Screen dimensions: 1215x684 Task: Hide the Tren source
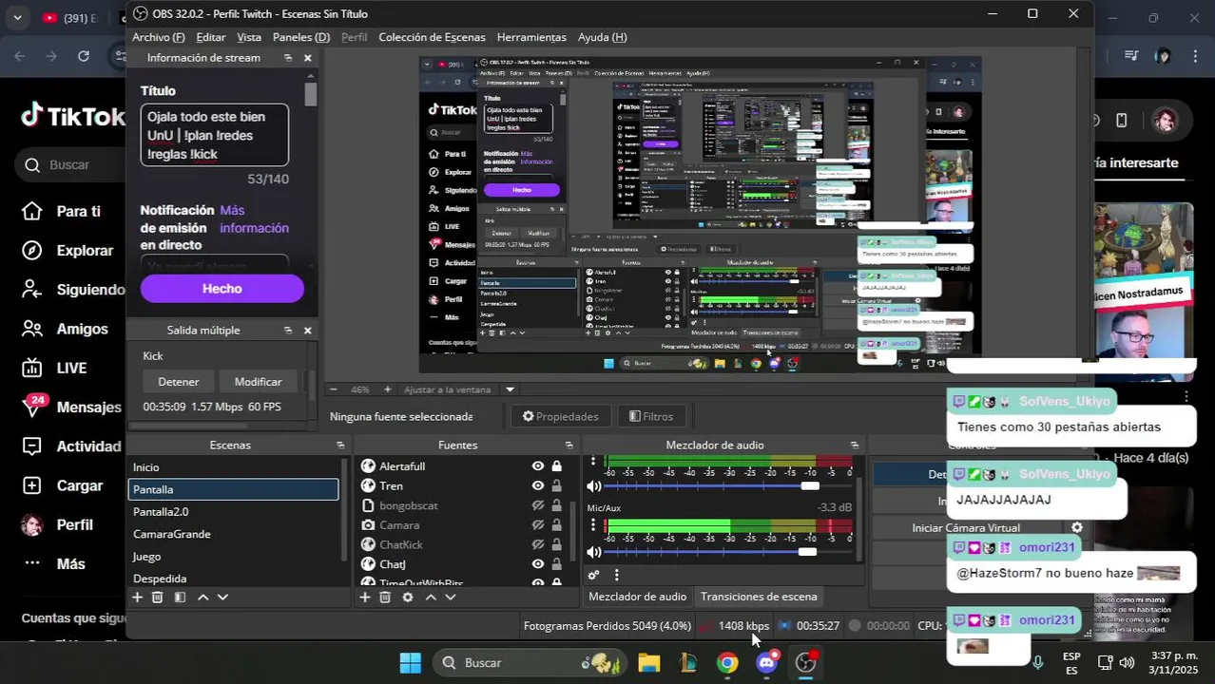[x=538, y=486]
